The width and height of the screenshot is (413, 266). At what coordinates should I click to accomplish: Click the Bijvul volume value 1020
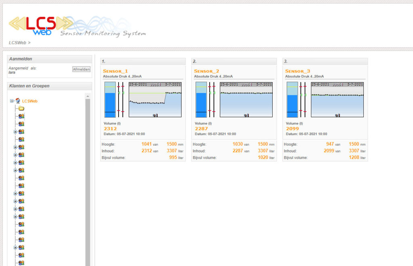point(263,157)
